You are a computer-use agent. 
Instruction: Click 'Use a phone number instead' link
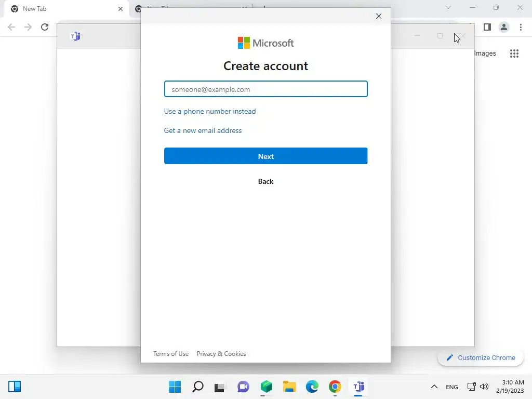[x=210, y=111]
